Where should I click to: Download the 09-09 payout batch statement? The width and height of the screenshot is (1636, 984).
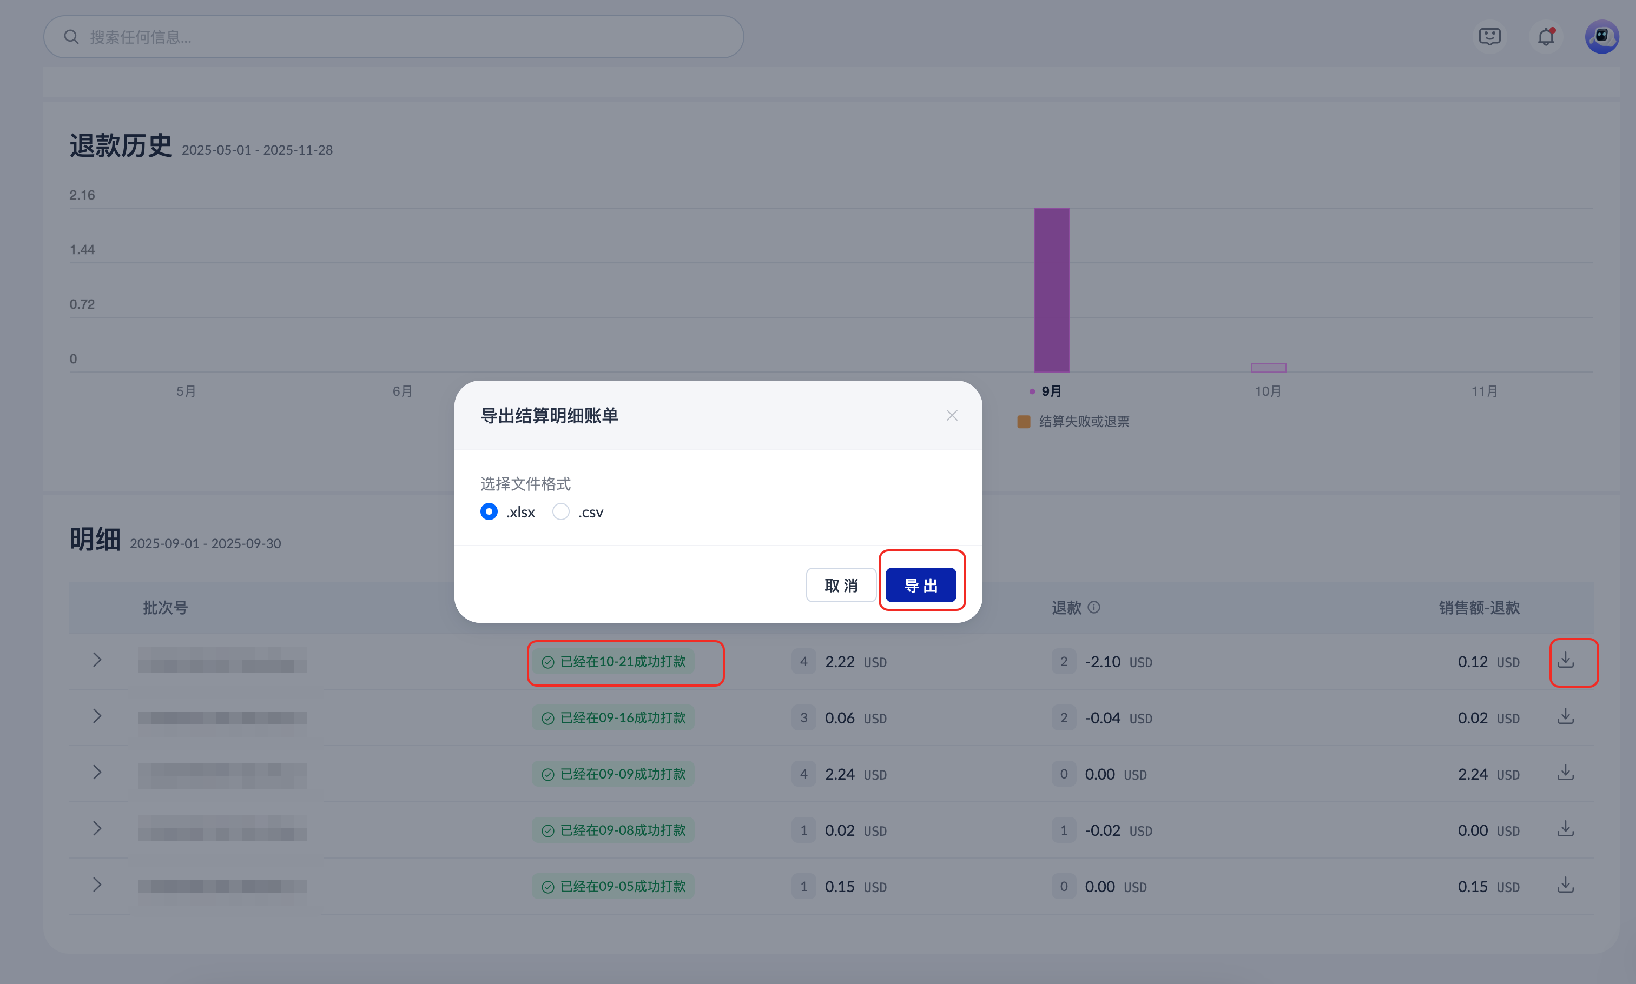[1566, 773]
